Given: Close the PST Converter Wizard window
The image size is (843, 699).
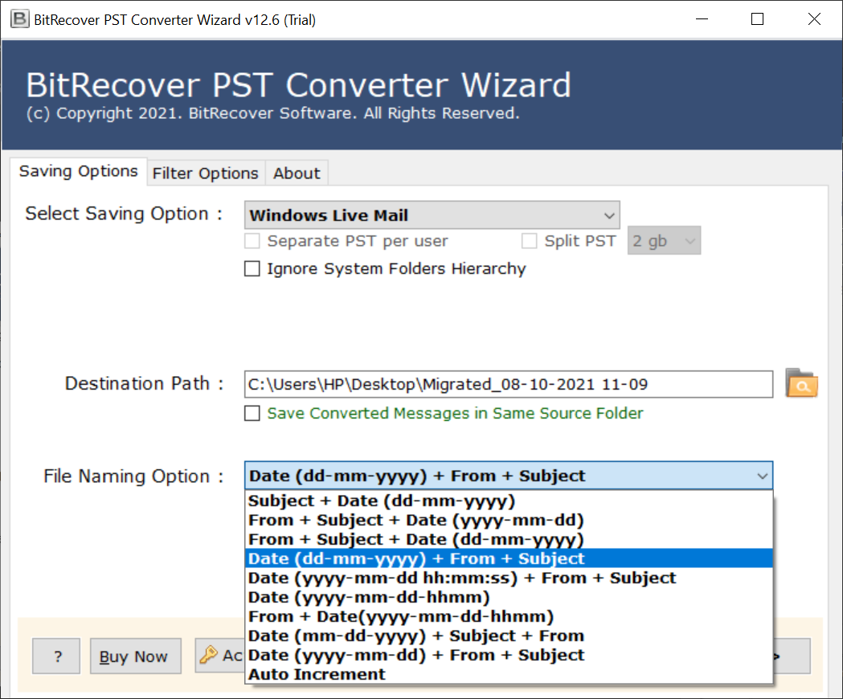Looking at the screenshot, I should [814, 19].
